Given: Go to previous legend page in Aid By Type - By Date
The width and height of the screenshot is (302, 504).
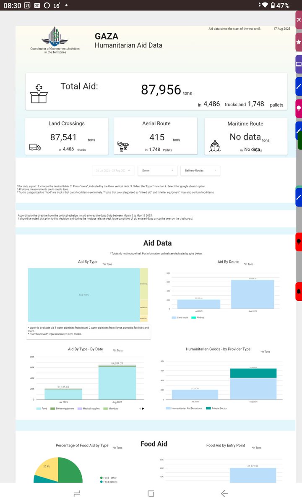Looking at the screenshot, I should [x=139, y=408].
